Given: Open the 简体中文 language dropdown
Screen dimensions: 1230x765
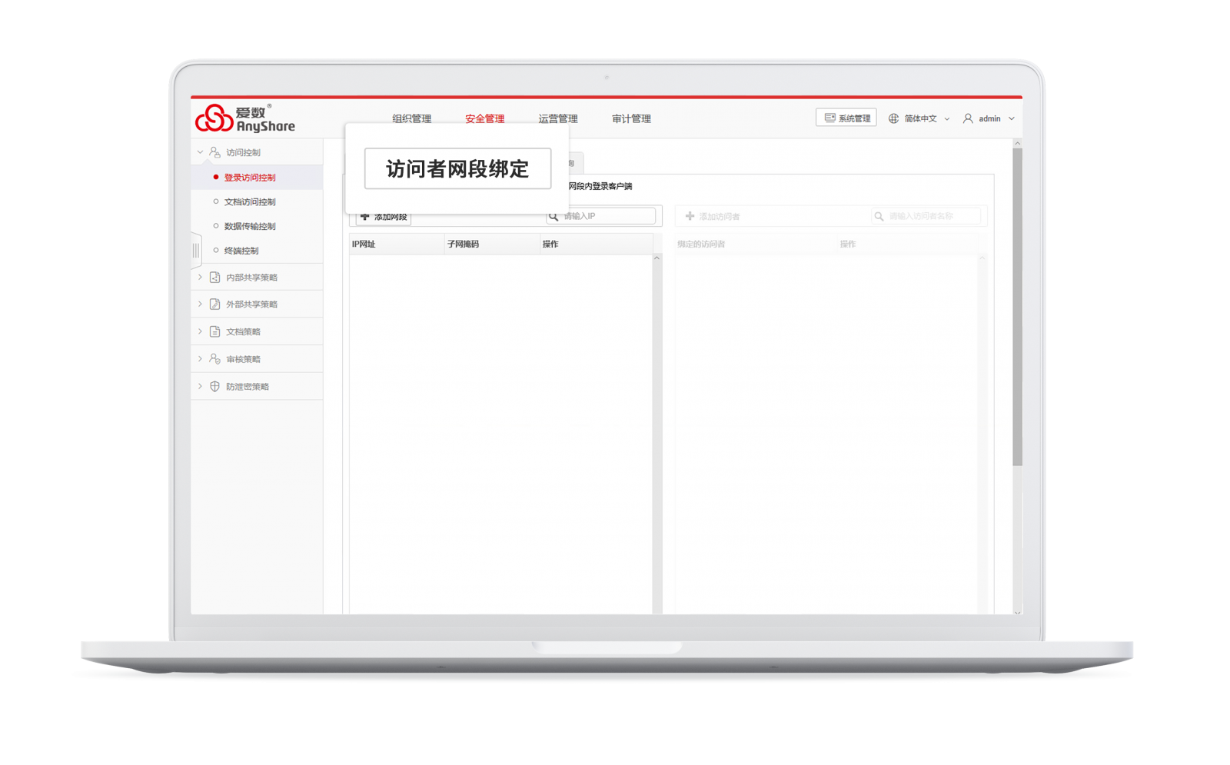Looking at the screenshot, I should point(921,118).
